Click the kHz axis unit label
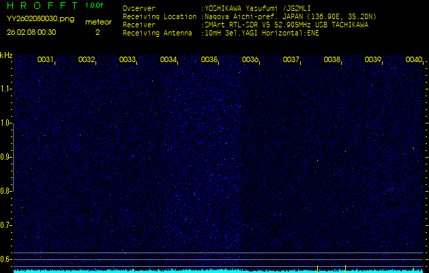The image size is (429, 273). (6, 55)
